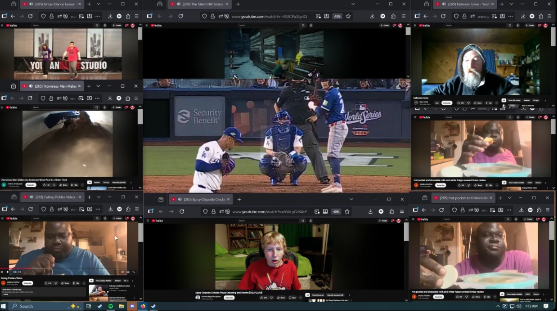Mute audio on The Silent Hill Sisters tab
The image size is (557, 311).
coord(179,4)
